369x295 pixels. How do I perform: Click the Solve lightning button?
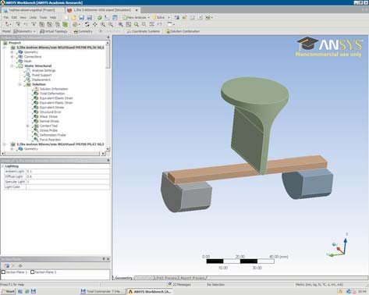pyautogui.click(x=154, y=17)
